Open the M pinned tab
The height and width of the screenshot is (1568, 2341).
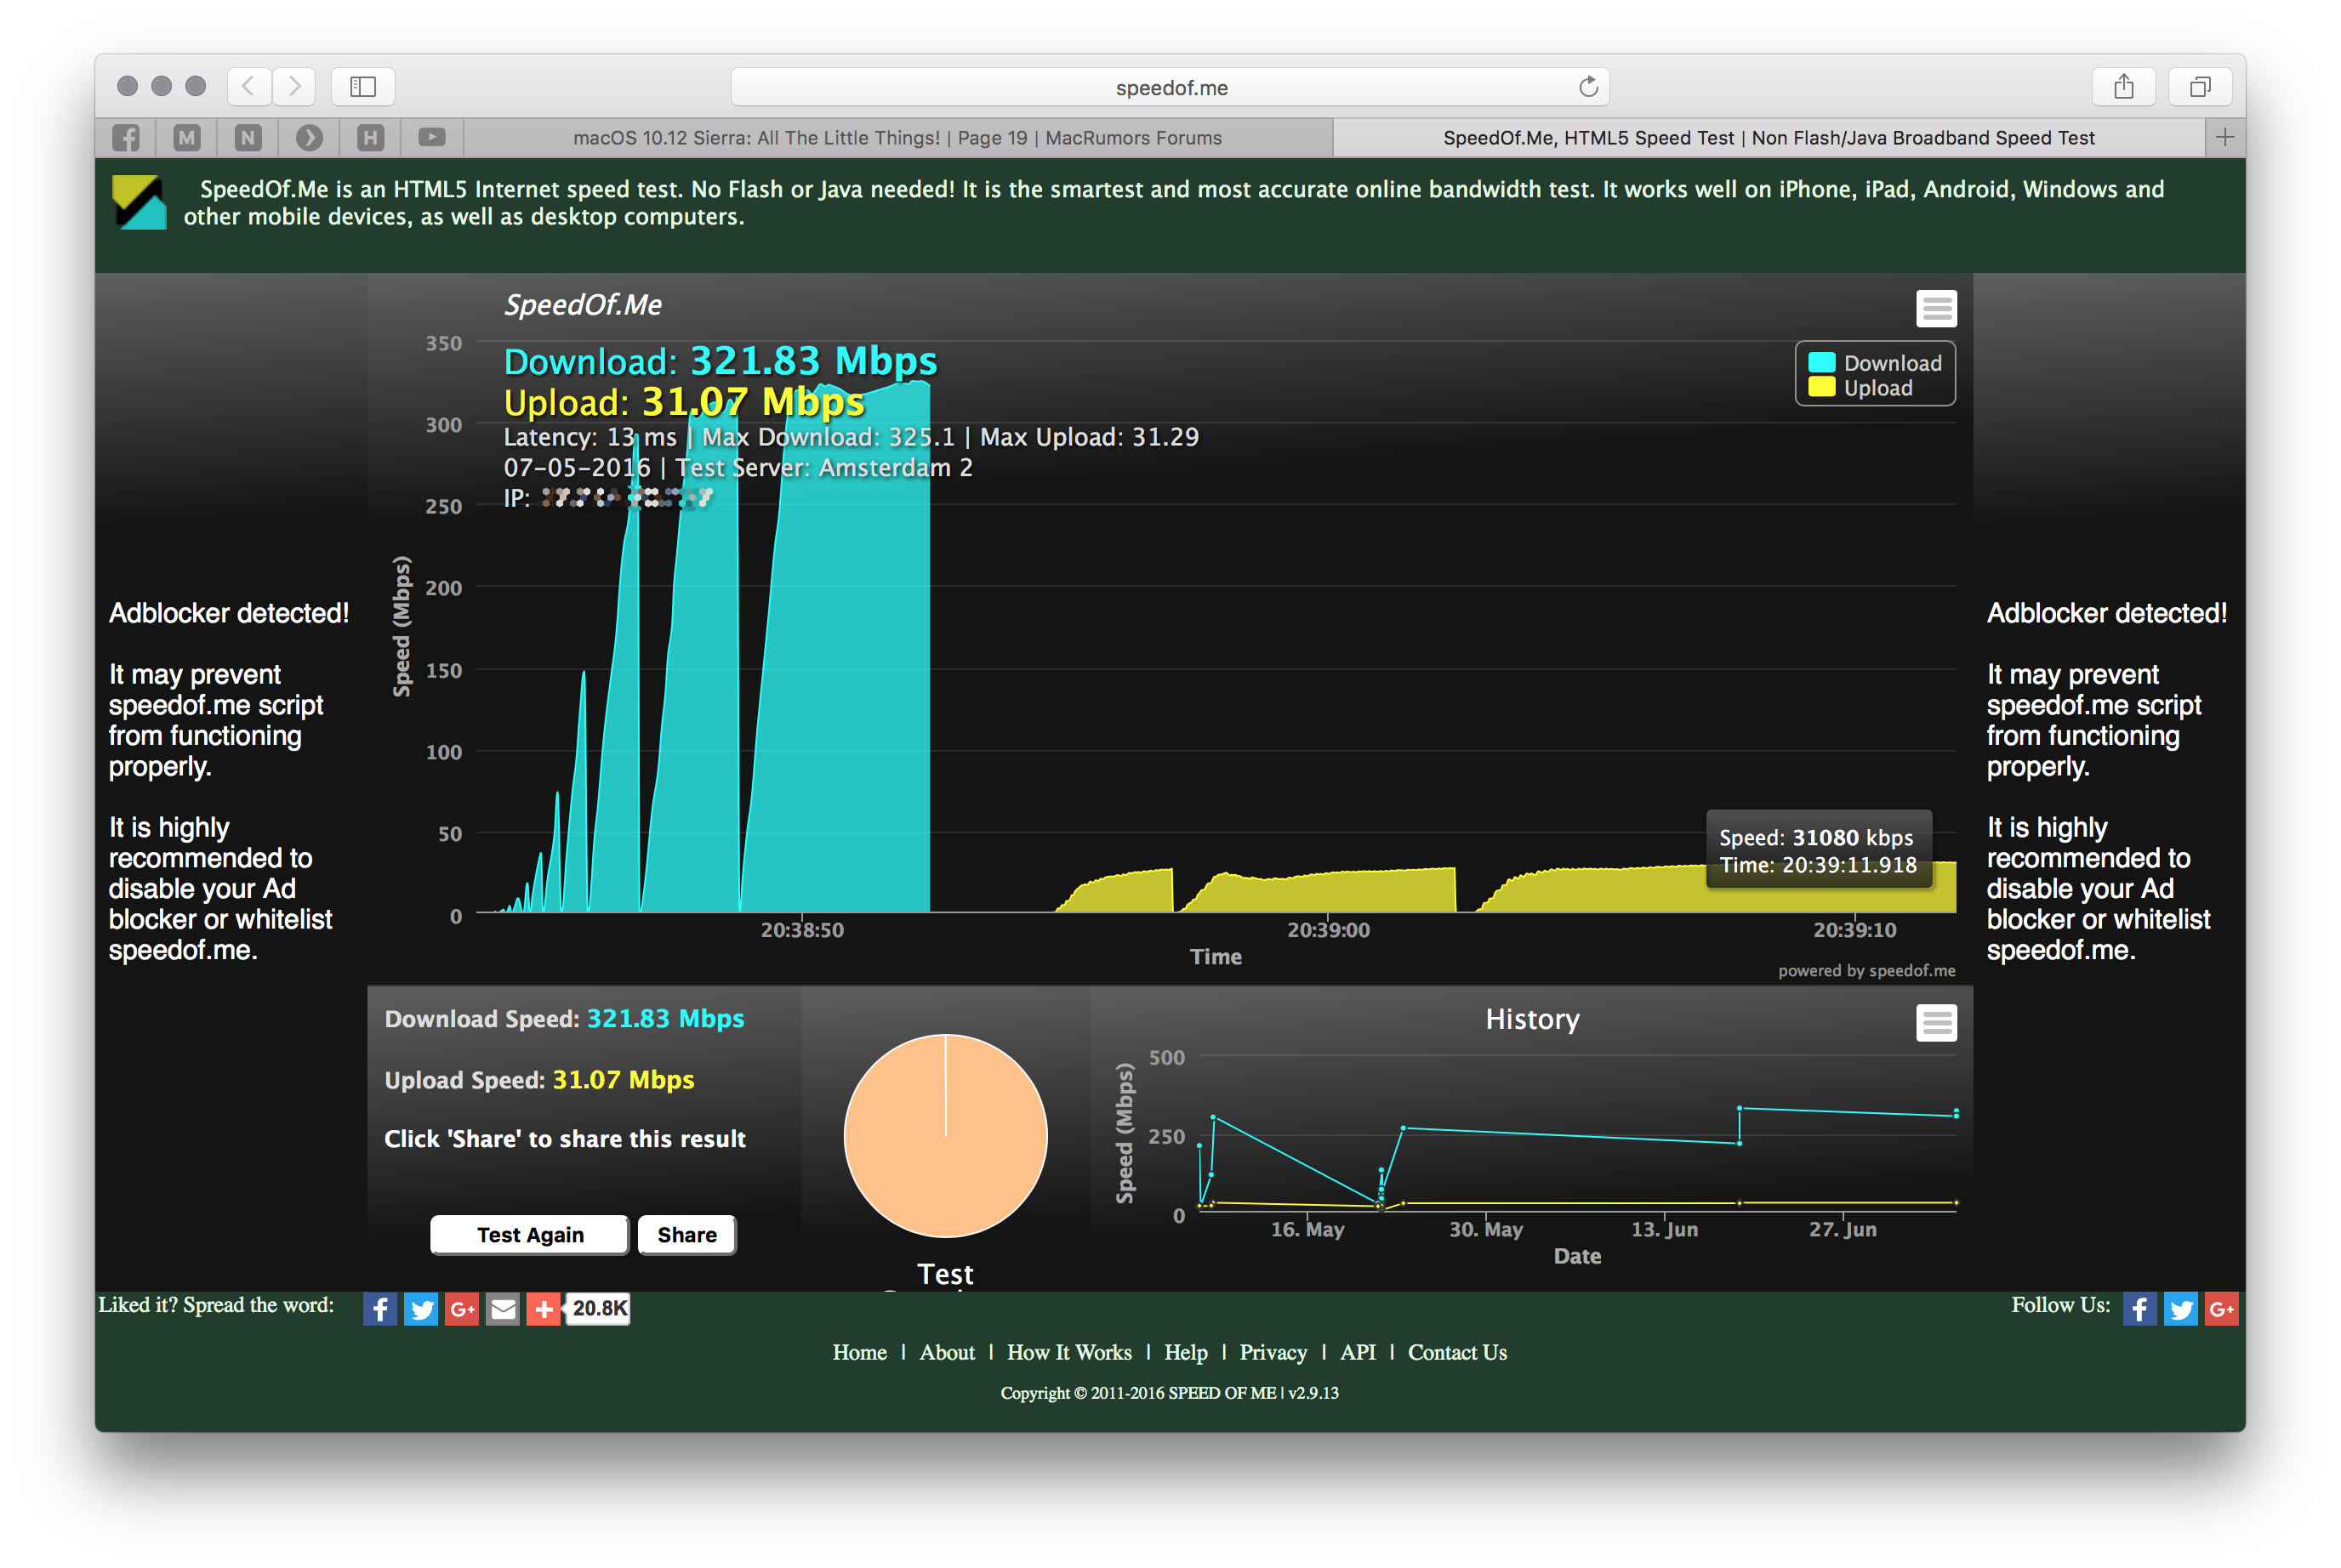coord(187,137)
